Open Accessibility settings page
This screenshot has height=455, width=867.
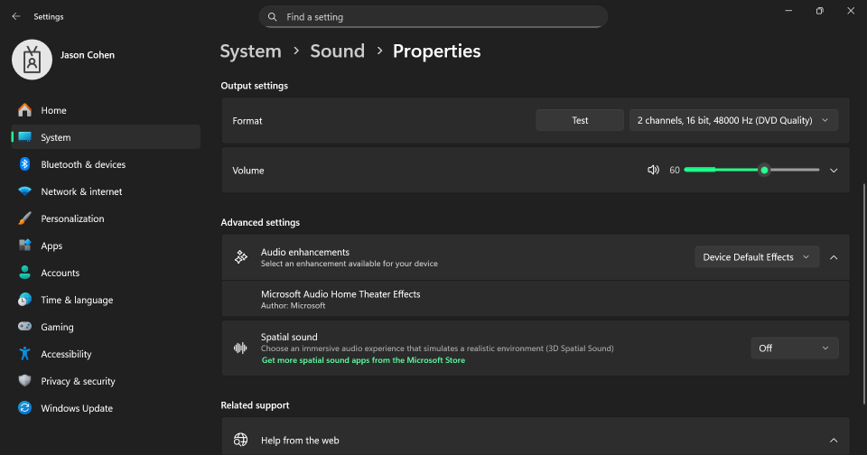66,354
